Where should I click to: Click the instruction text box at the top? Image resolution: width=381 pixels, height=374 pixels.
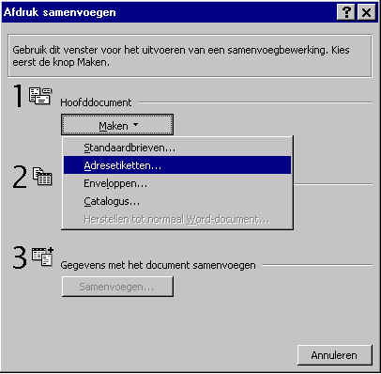point(190,55)
